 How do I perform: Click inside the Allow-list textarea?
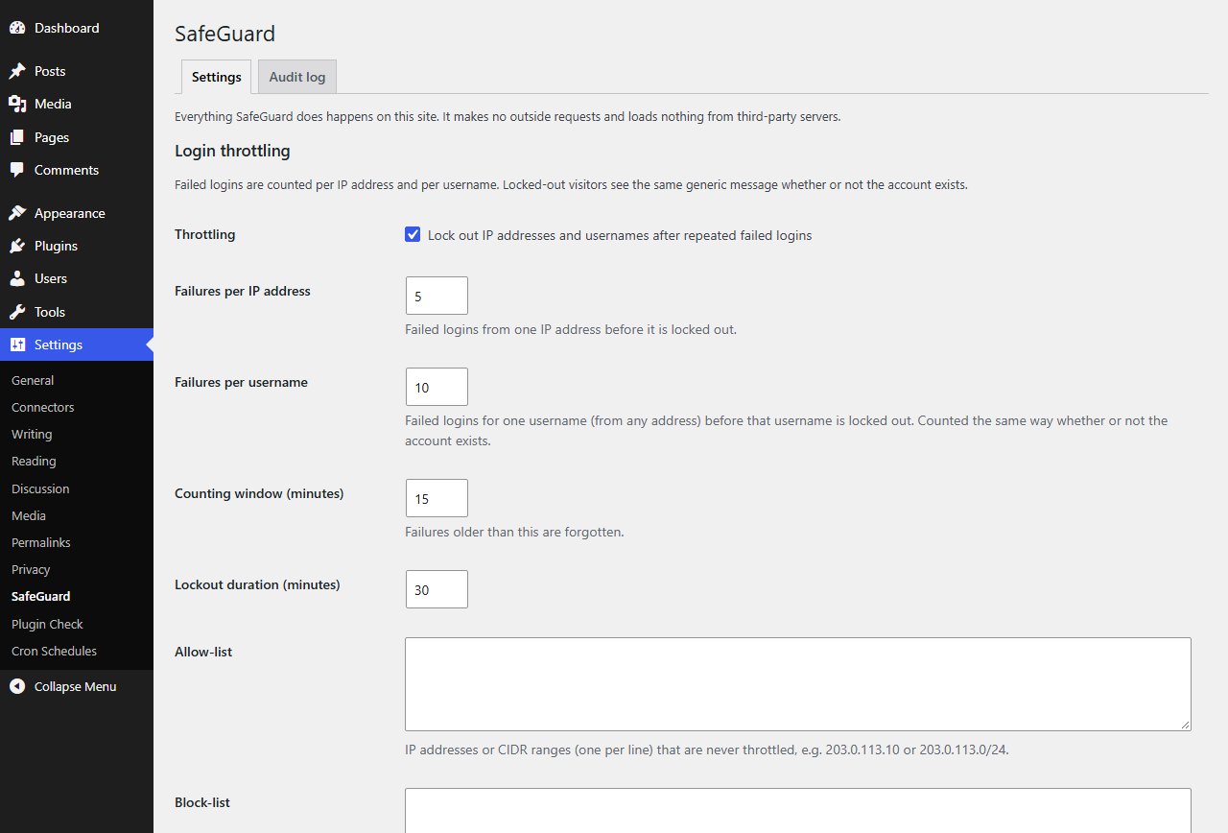click(x=798, y=684)
